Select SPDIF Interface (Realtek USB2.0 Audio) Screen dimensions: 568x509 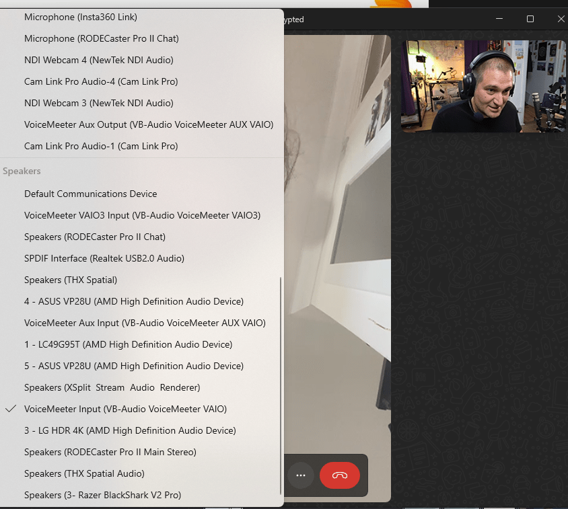141,258
